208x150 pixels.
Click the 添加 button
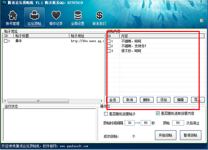pos(164,100)
